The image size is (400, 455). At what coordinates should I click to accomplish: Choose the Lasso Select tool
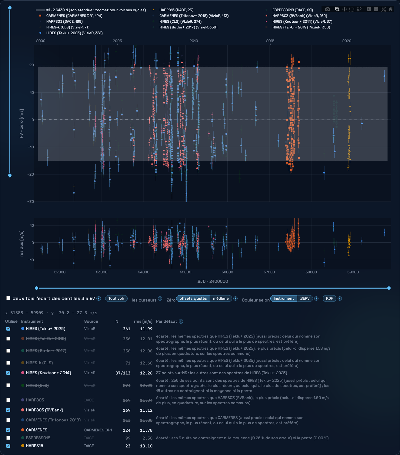click(359, 9)
